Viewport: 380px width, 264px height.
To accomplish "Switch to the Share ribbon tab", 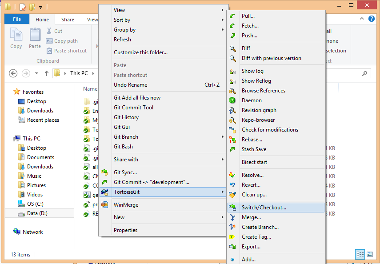I will [x=68, y=20].
